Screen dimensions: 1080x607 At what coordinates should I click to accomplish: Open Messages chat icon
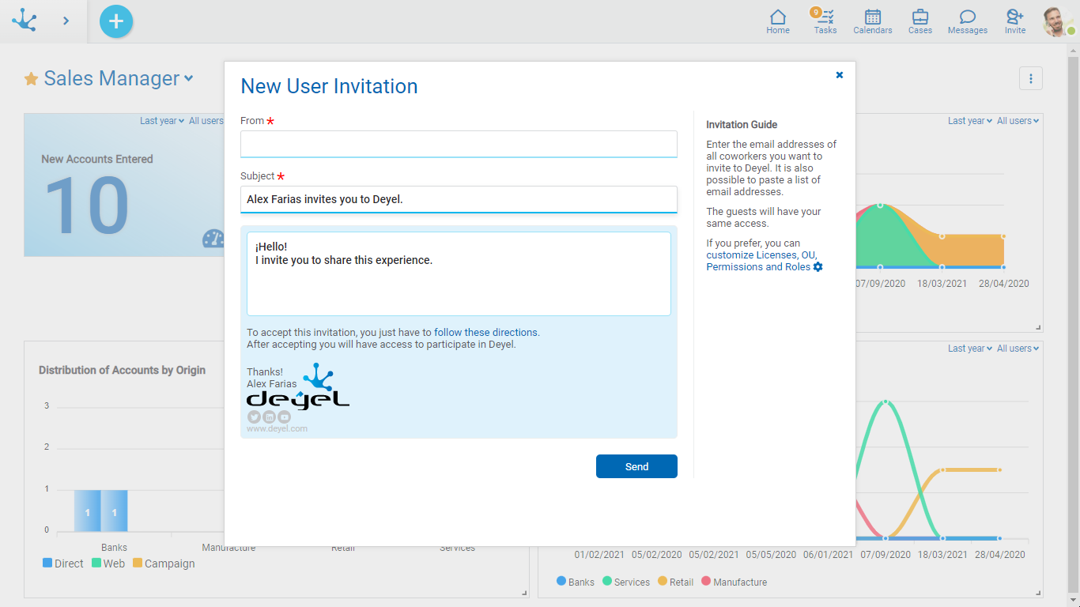point(967,21)
